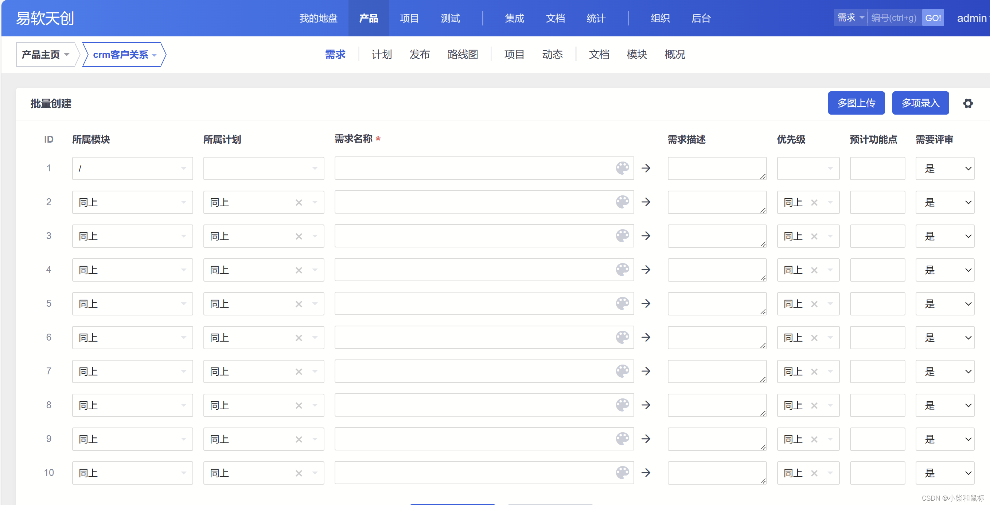The width and height of the screenshot is (990, 505).
Task: Switch to the 路线图 tab
Action: pyautogui.click(x=463, y=55)
